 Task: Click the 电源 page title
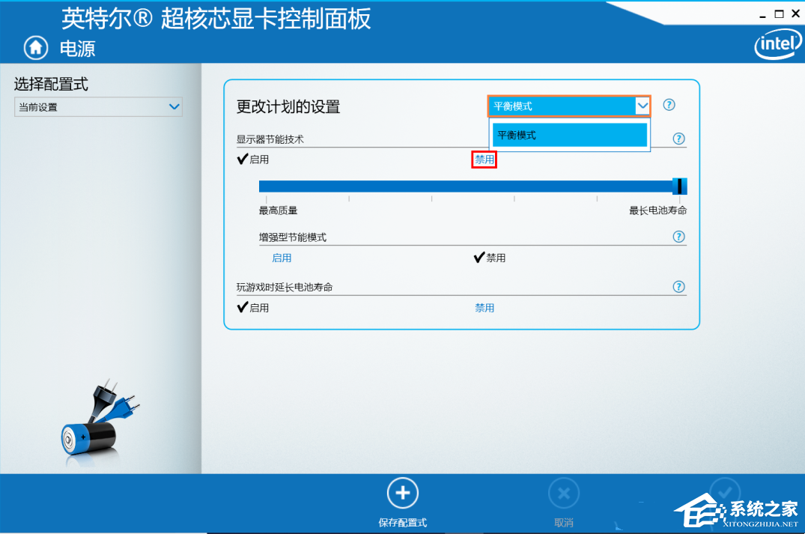(x=78, y=49)
